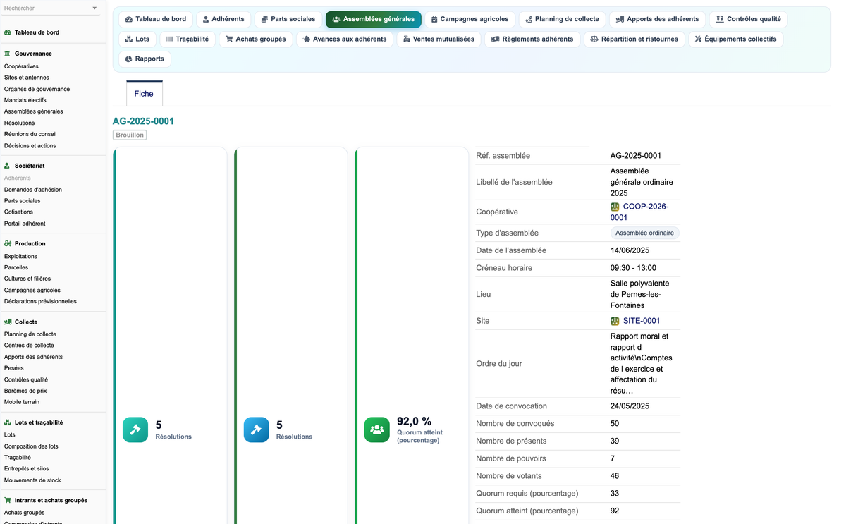Open Équipements collectifs tools icon

click(698, 39)
